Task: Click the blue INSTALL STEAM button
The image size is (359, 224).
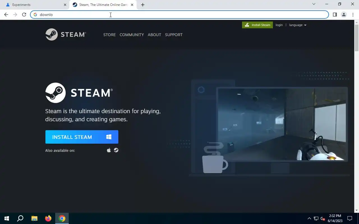Action: tap(82, 137)
